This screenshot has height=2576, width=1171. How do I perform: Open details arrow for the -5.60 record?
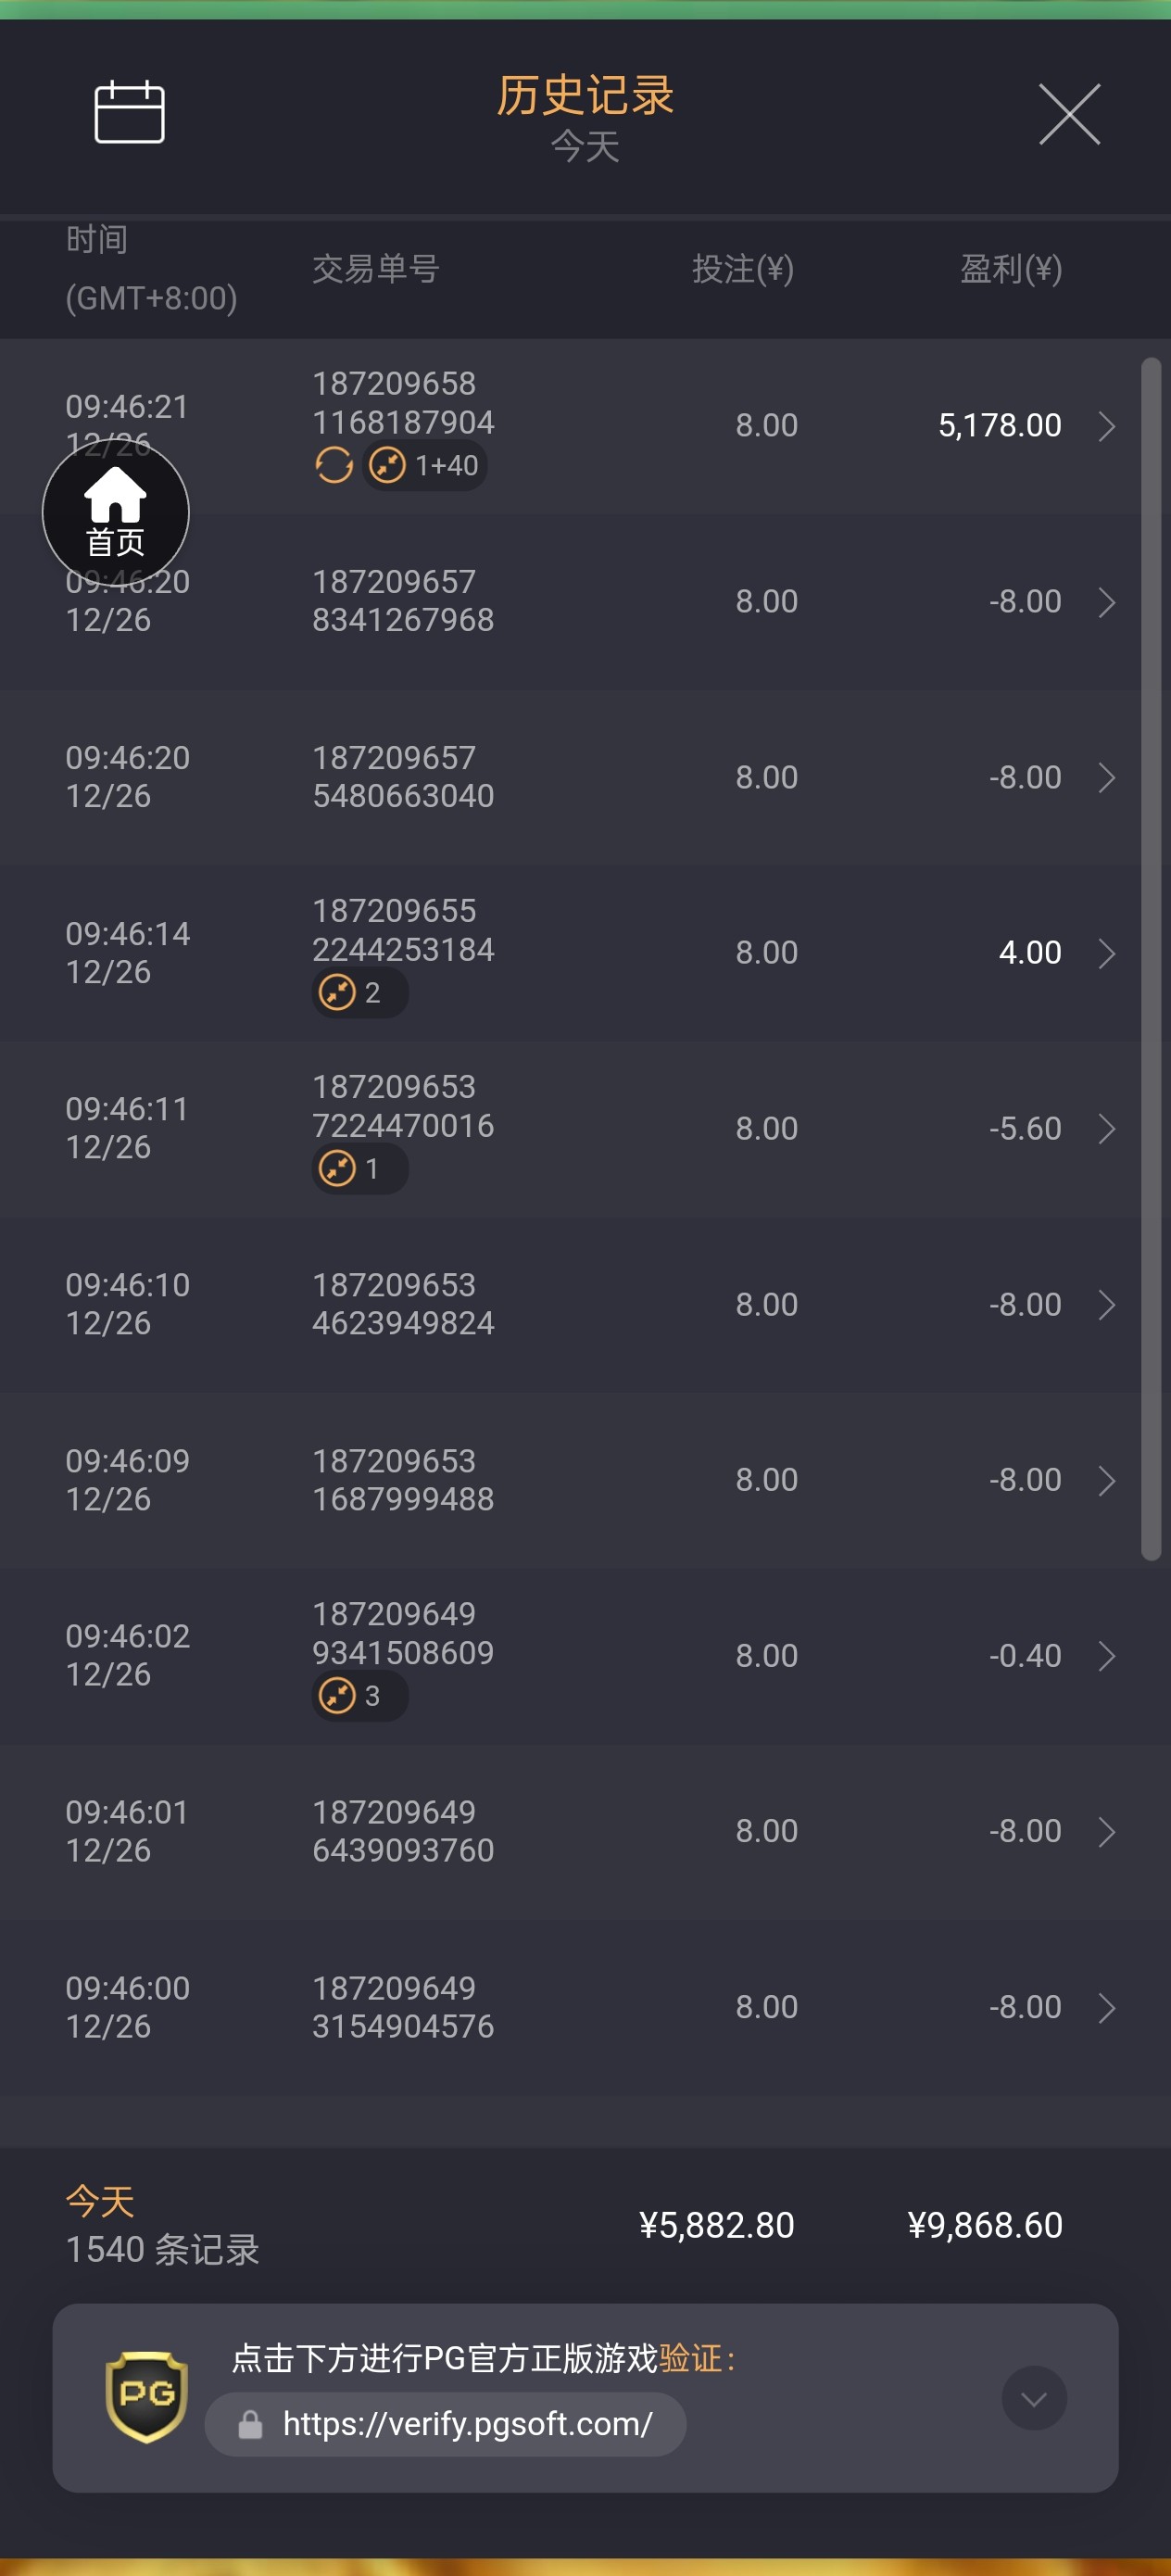coord(1106,1129)
